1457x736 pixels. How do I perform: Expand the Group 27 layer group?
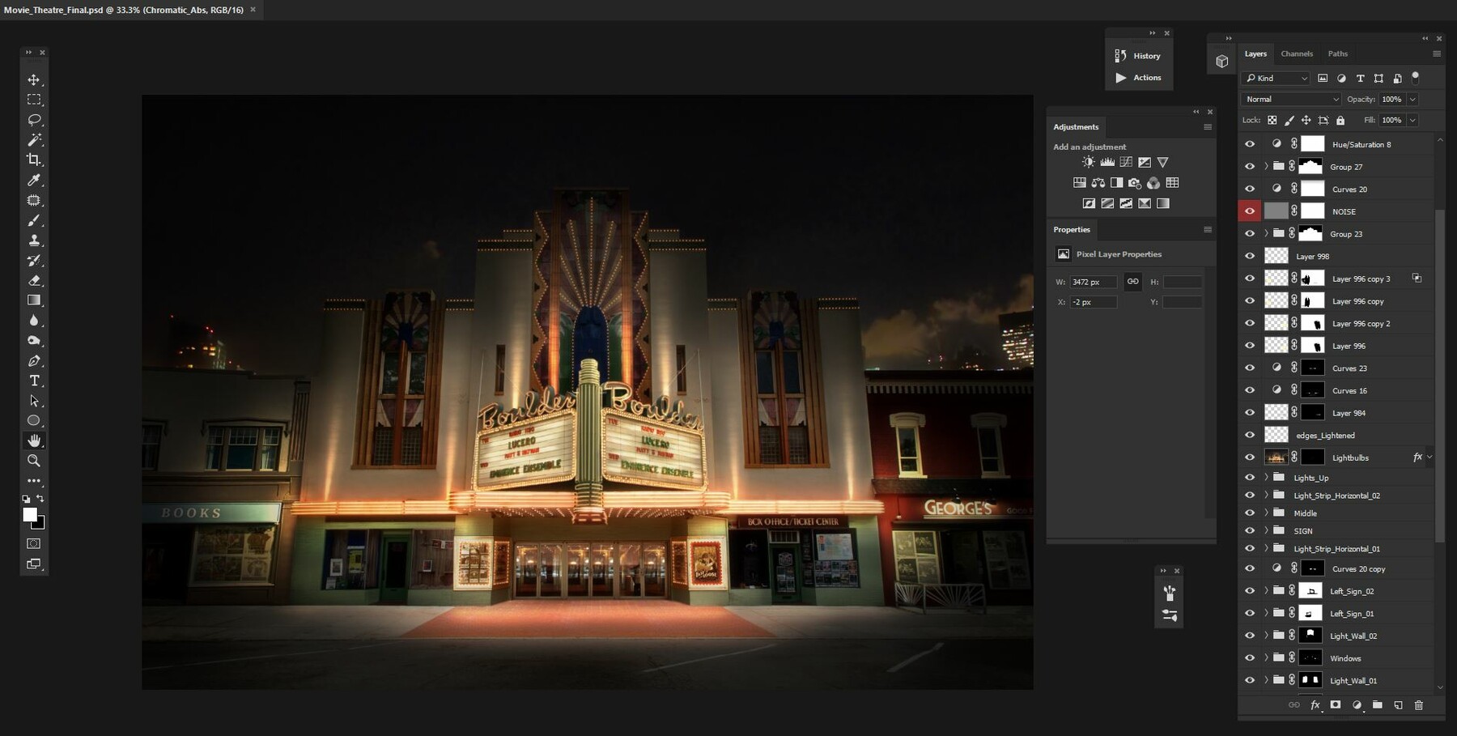tap(1265, 166)
